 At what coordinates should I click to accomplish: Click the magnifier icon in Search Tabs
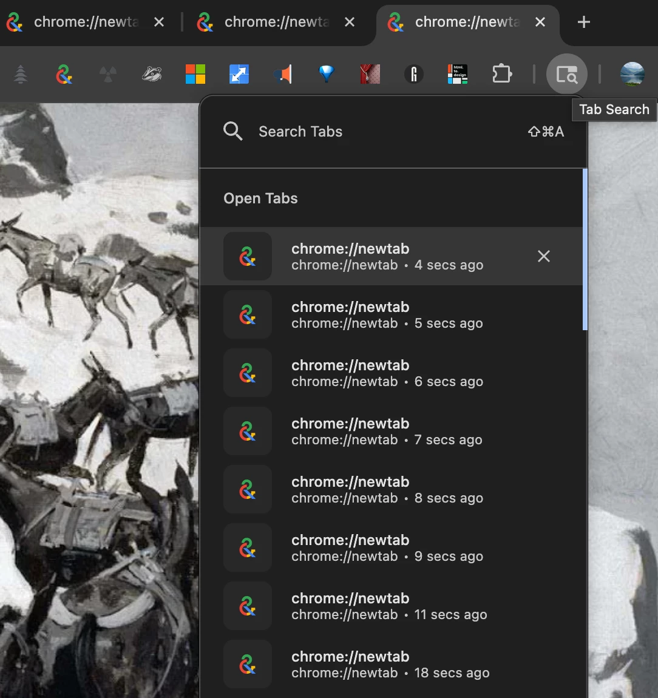pyautogui.click(x=233, y=131)
